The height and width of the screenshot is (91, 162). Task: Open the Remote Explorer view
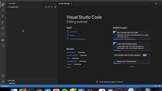[x=3, y=34]
